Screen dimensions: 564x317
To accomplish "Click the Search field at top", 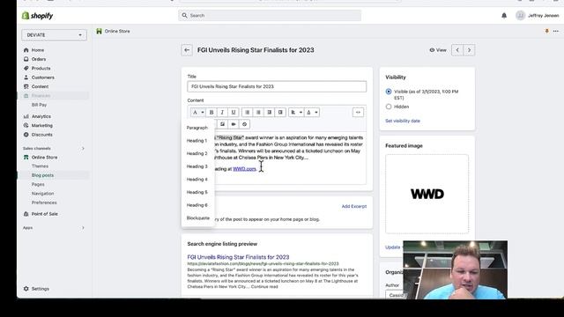I will [270, 16].
